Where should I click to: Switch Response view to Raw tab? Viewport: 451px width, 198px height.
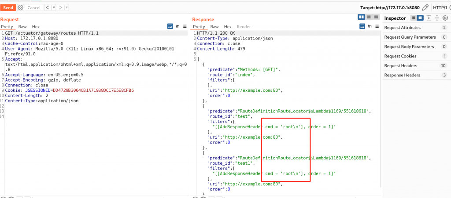coord(214,27)
